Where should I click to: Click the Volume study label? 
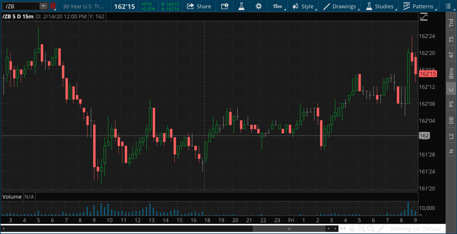tap(12, 197)
